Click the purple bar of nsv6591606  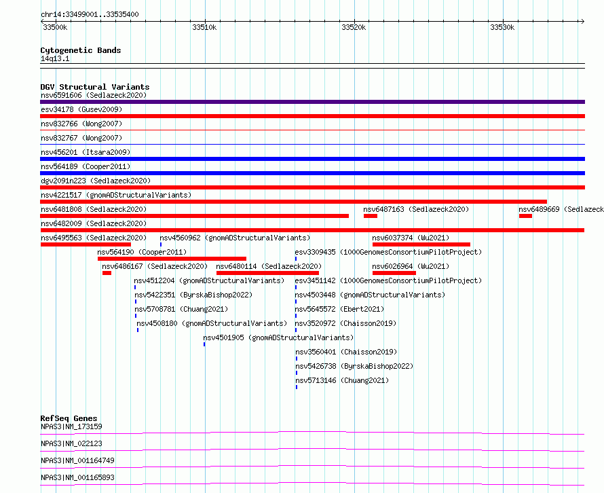(x=312, y=102)
